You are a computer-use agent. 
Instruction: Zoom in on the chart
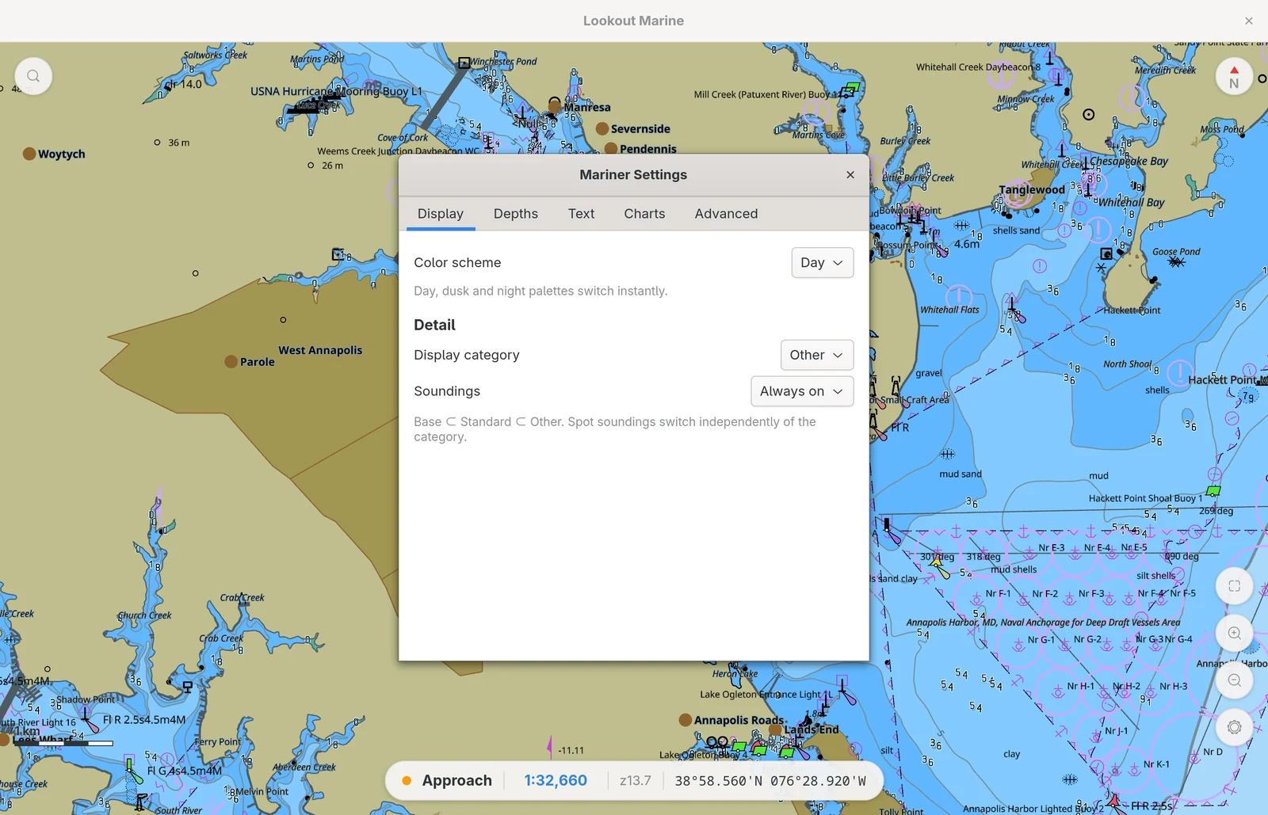1234,633
